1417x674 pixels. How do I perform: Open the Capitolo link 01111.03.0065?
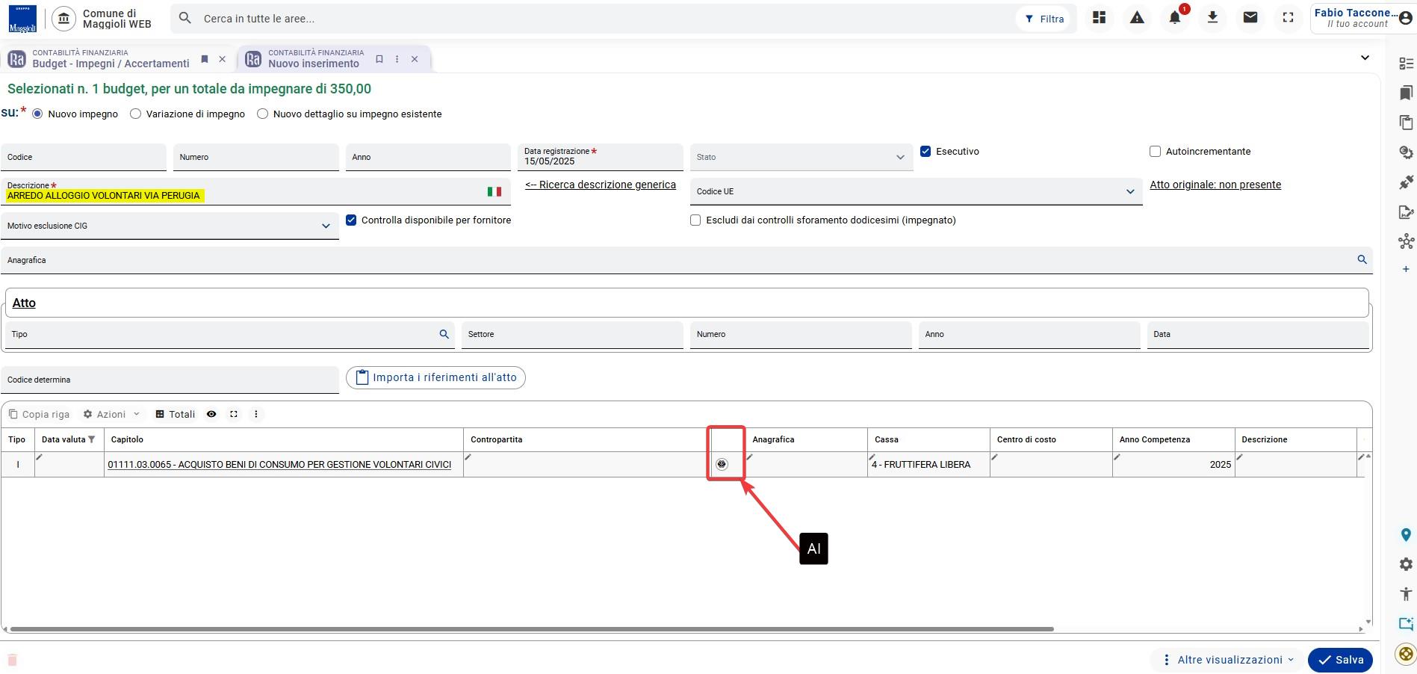click(x=279, y=465)
